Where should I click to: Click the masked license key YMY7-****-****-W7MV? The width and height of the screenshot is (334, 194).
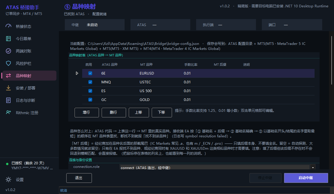pos(30,168)
